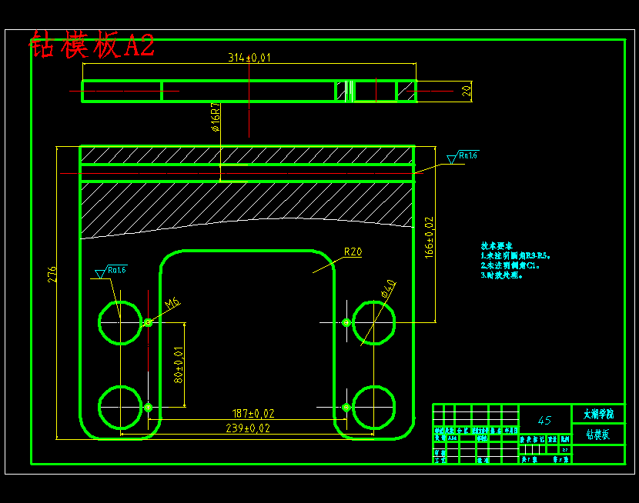Select the Ra1.6 roughness symbol at upper right
Screen dimensions: 639x503
click(463, 157)
